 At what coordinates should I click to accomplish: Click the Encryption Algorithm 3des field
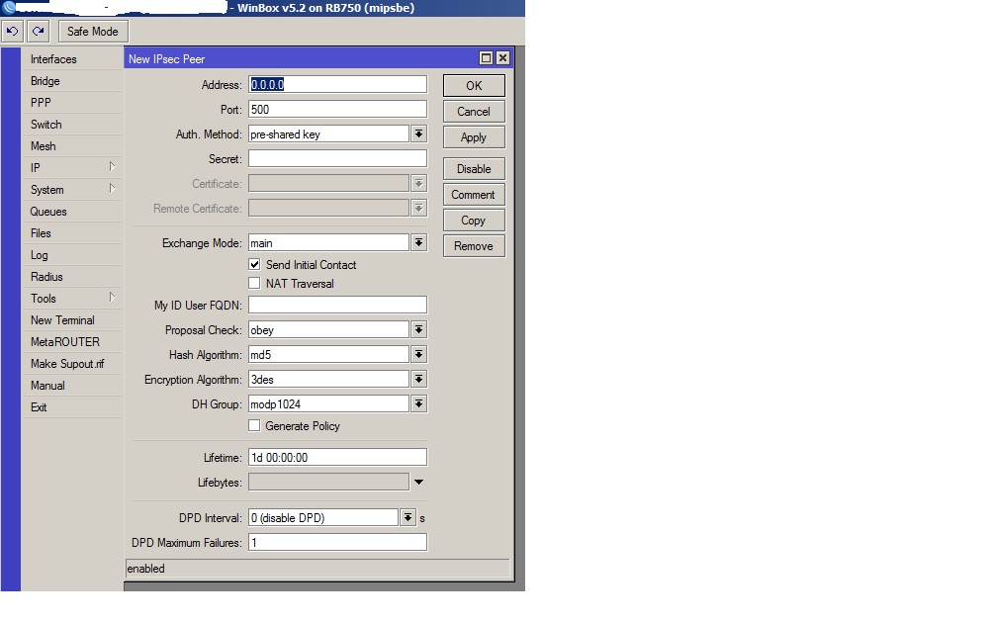328,380
